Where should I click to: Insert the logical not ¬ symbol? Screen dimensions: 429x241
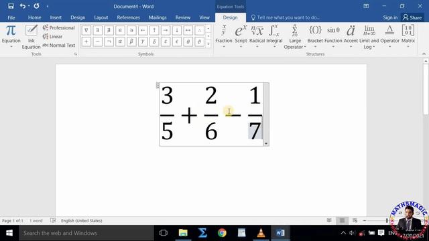pos(109,42)
